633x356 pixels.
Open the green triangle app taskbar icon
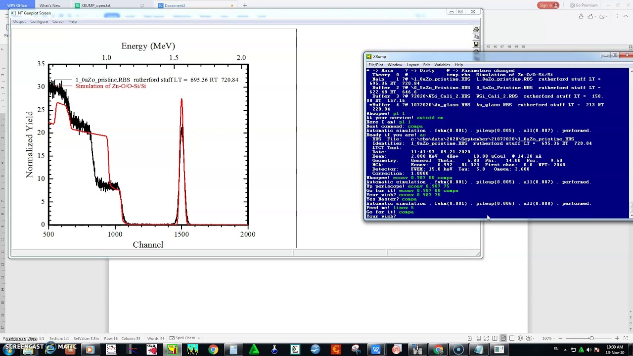pyautogui.click(x=254, y=350)
